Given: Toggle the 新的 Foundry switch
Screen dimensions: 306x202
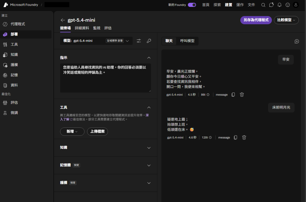Looking at the screenshot, I should tap(192, 5).
